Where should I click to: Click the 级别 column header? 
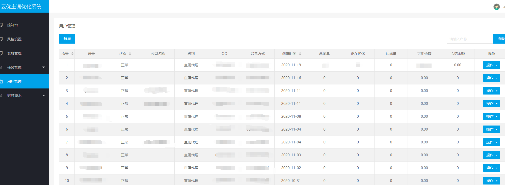(x=191, y=54)
